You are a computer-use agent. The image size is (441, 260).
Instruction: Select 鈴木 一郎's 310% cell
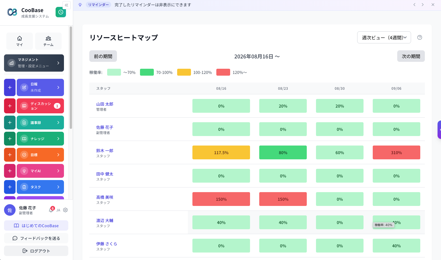(396, 152)
